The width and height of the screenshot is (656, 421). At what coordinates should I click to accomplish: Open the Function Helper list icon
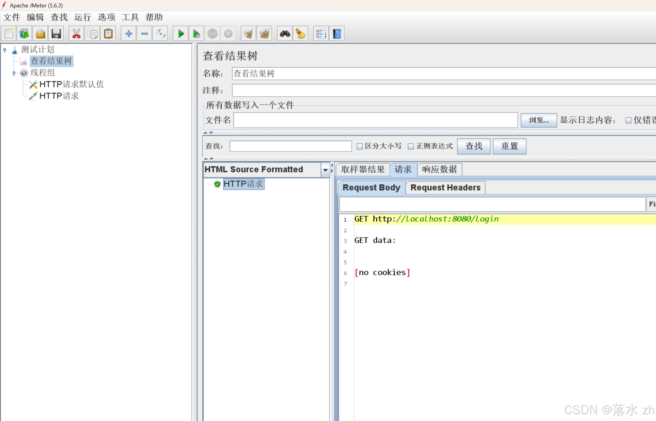[321, 33]
